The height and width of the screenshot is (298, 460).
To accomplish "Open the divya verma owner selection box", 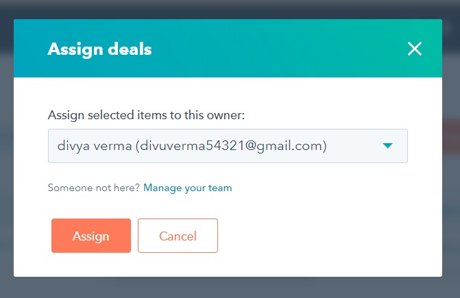I will 228,146.
